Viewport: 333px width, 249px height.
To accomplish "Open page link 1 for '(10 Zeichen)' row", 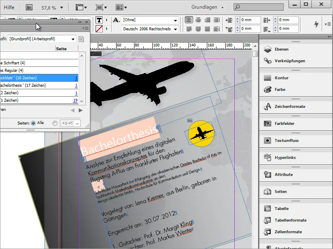I will point(76,78).
